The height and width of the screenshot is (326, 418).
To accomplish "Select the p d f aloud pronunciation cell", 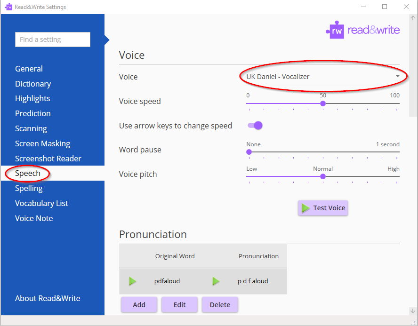I will 253,281.
